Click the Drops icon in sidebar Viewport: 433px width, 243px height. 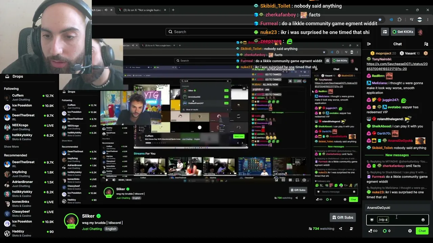[x=7, y=76]
